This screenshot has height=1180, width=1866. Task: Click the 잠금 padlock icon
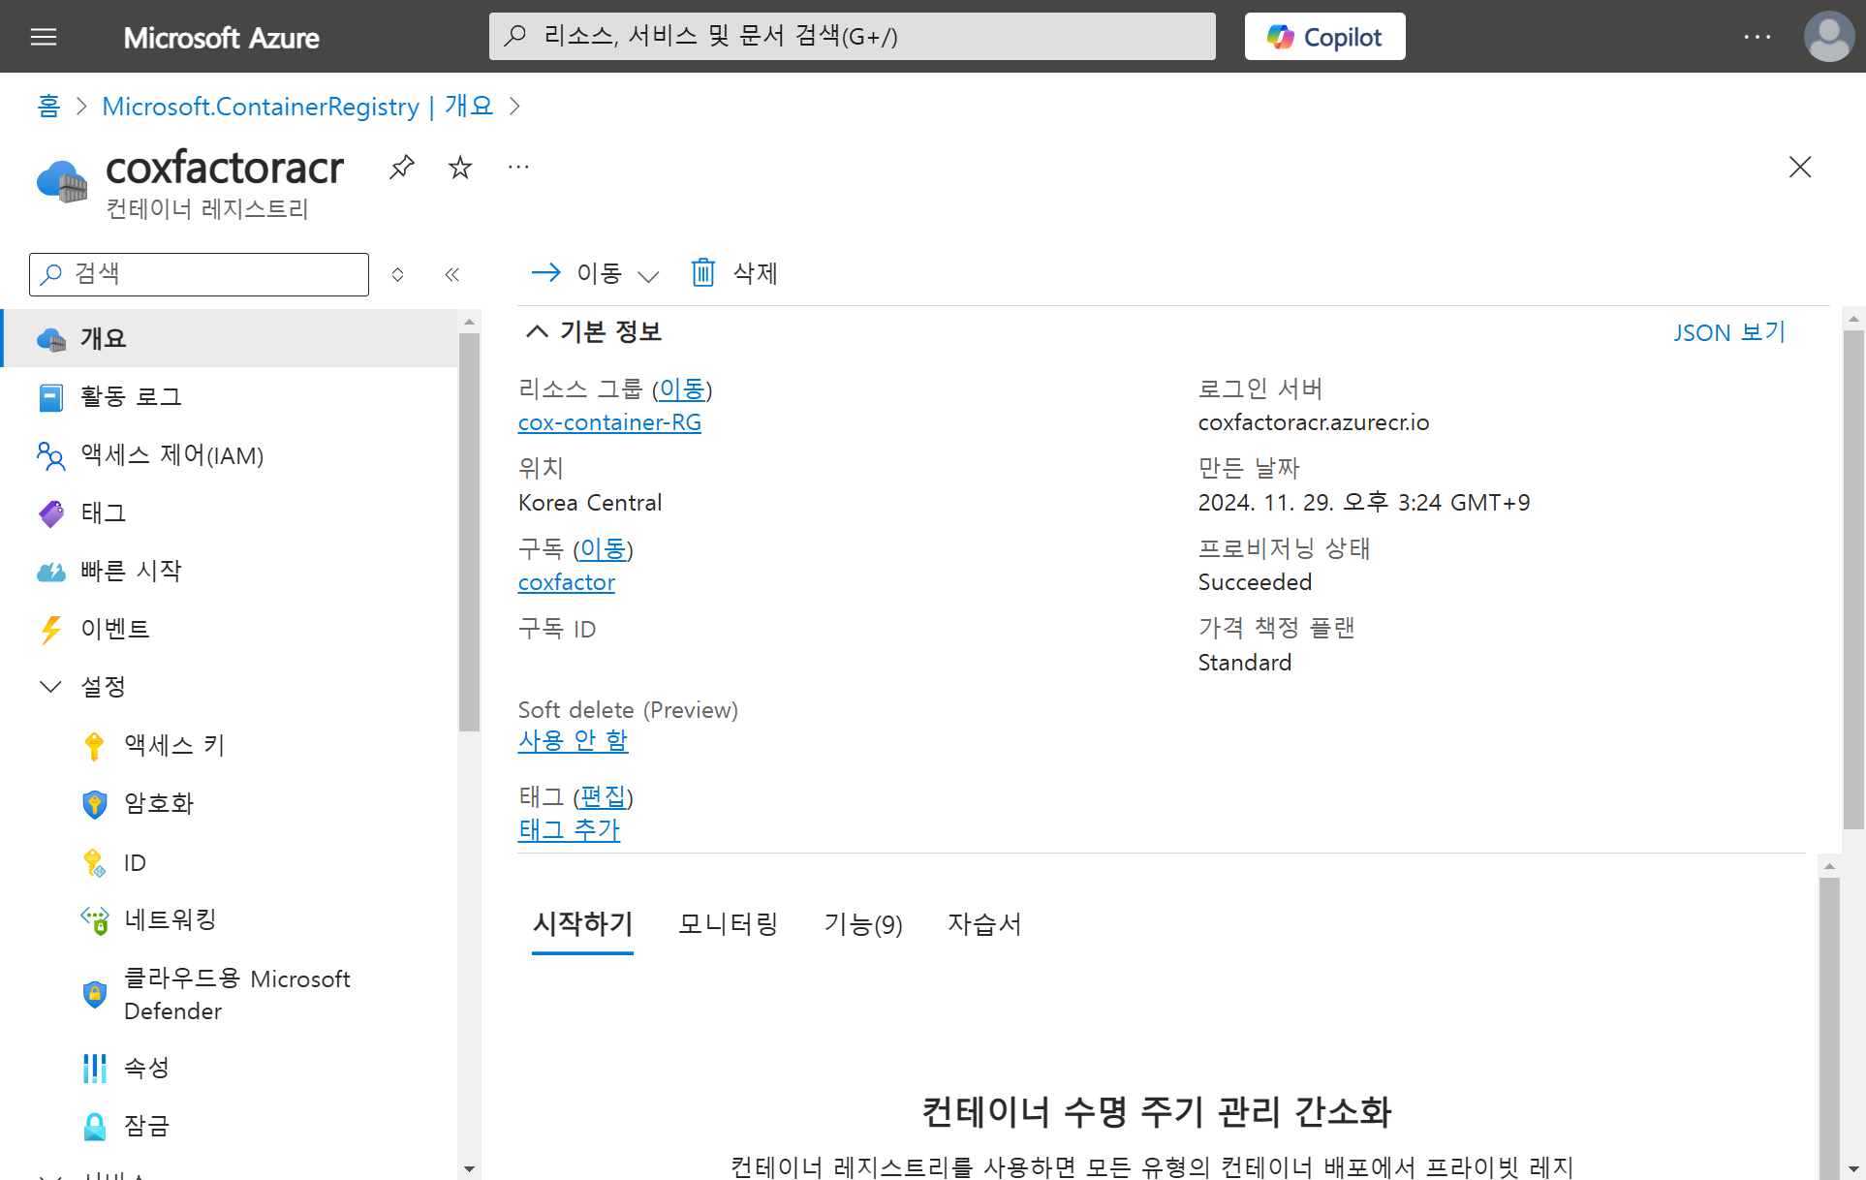(x=94, y=1126)
